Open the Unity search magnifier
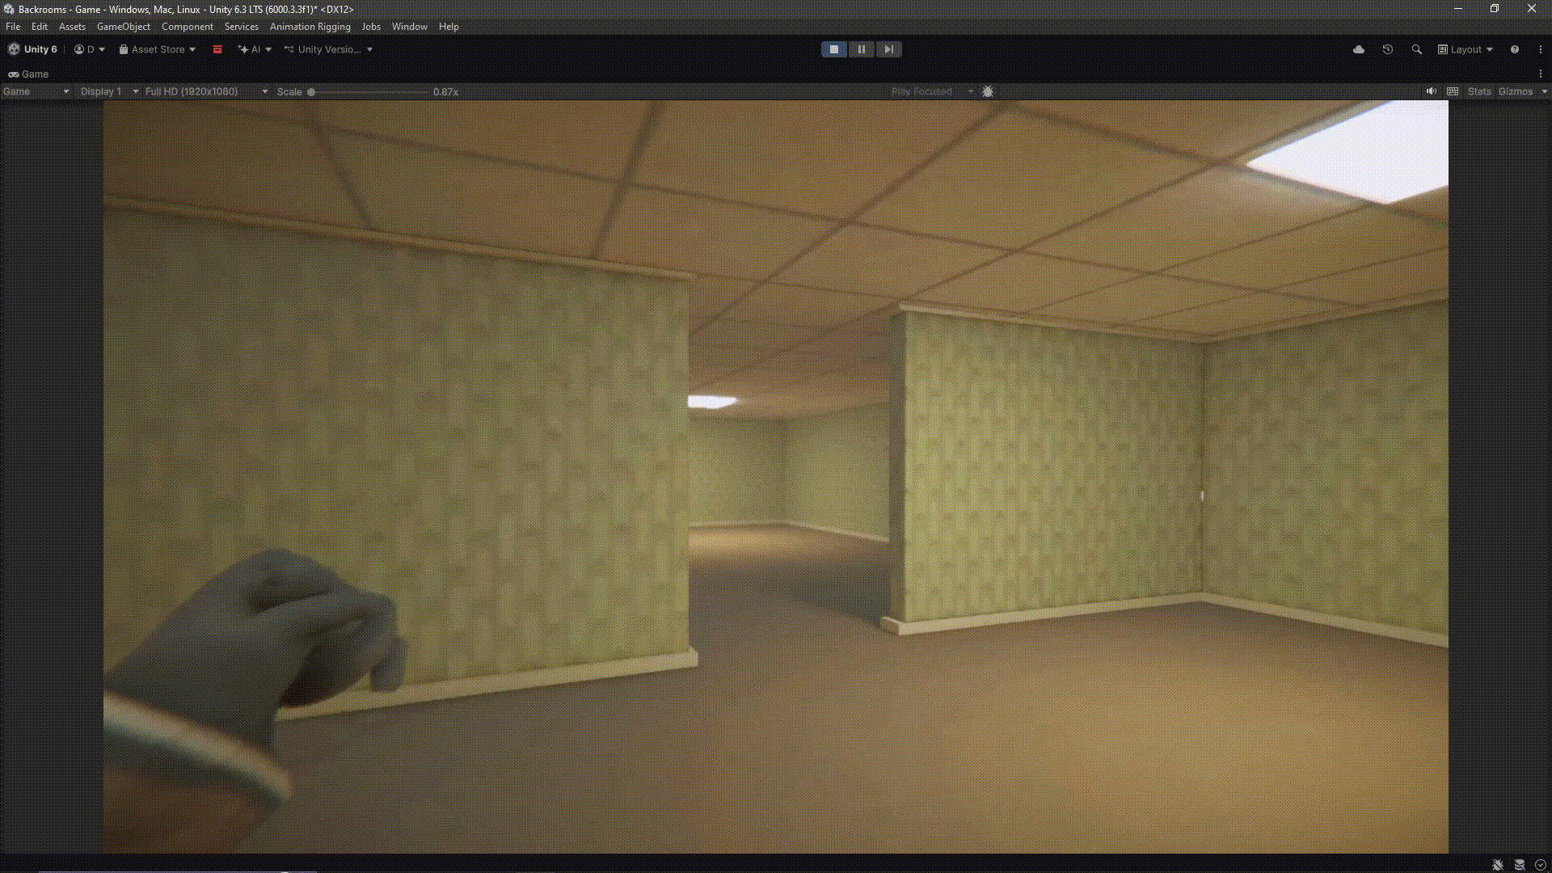Viewport: 1552px width, 873px height. coord(1417,49)
